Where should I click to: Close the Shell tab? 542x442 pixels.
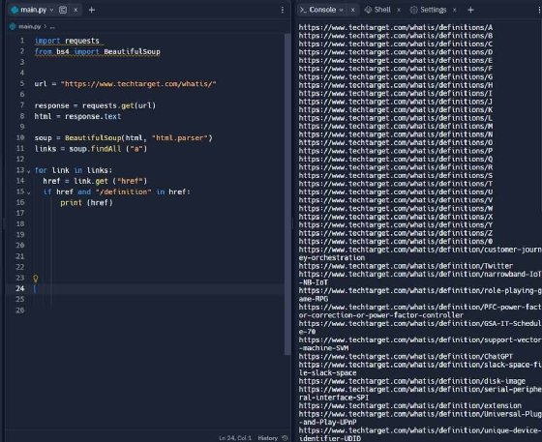tap(399, 10)
